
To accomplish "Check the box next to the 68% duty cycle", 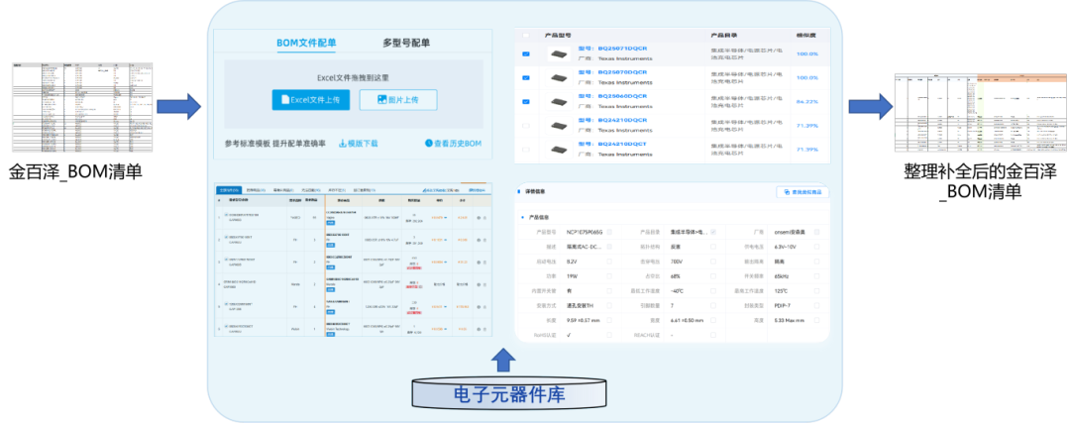I will 713,276.
